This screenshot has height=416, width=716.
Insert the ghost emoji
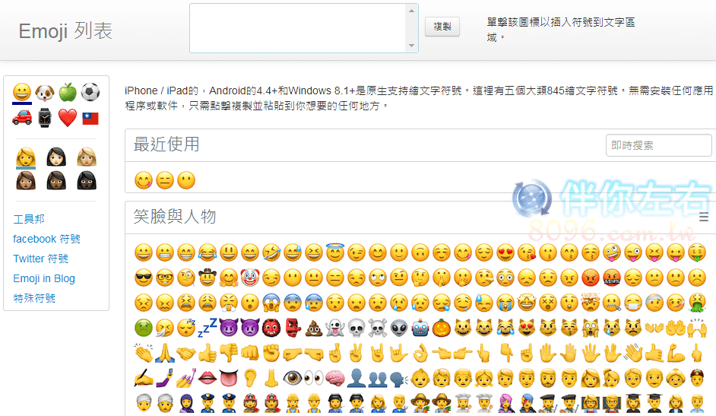(x=334, y=328)
